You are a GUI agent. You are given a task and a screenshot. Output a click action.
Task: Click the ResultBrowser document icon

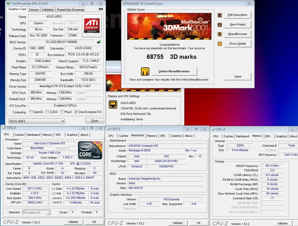[220, 34]
